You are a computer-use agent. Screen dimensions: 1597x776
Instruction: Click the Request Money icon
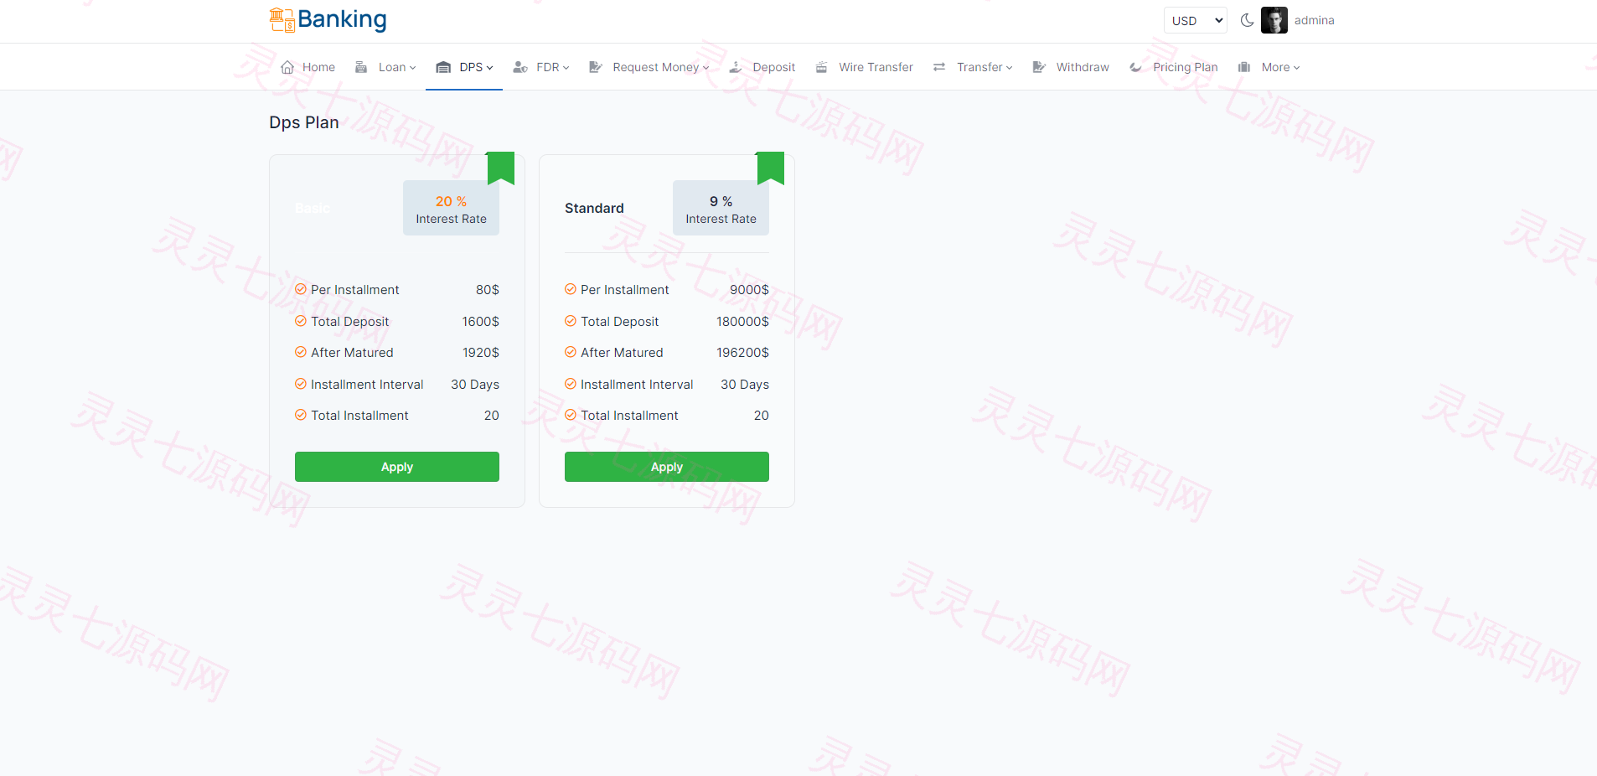click(596, 67)
